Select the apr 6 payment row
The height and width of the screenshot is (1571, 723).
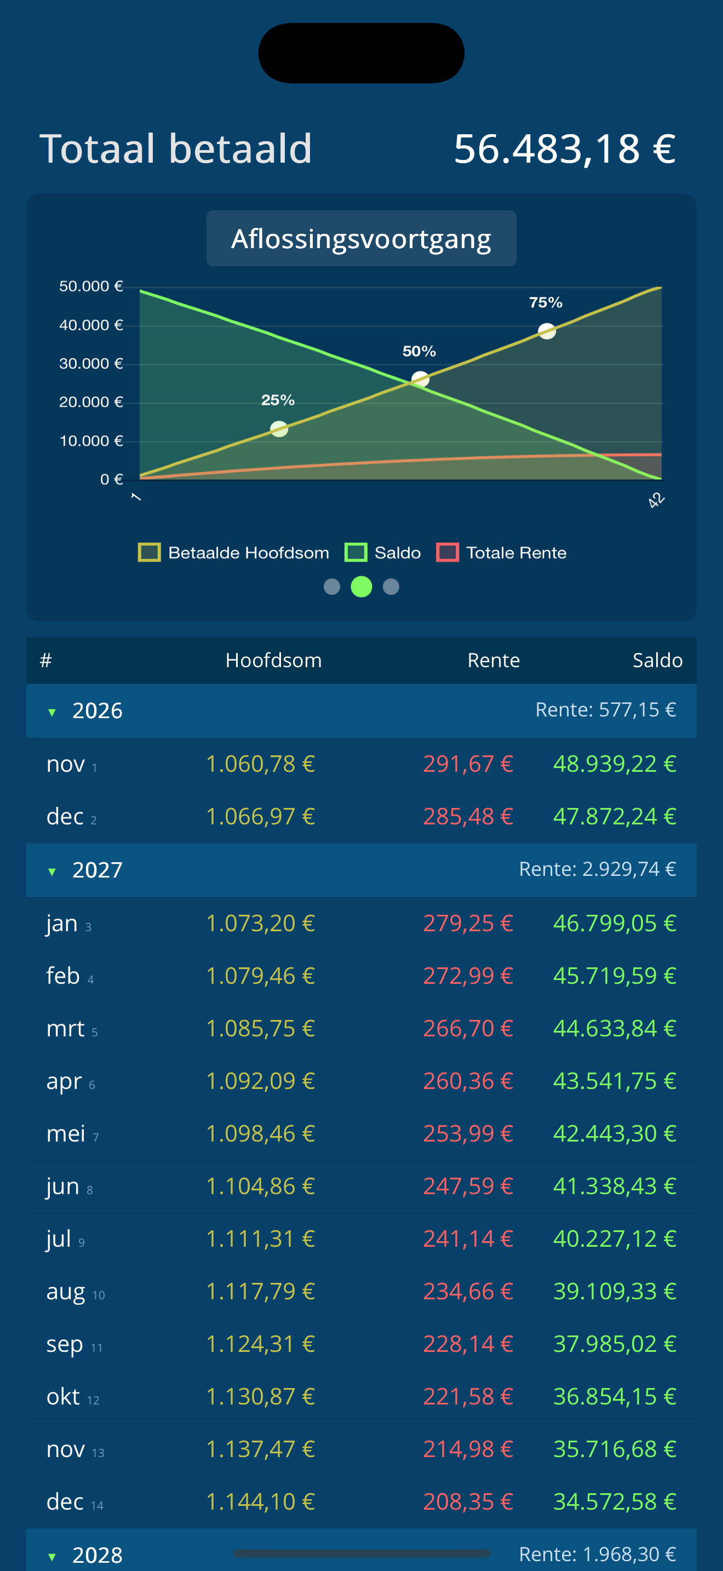click(361, 1081)
